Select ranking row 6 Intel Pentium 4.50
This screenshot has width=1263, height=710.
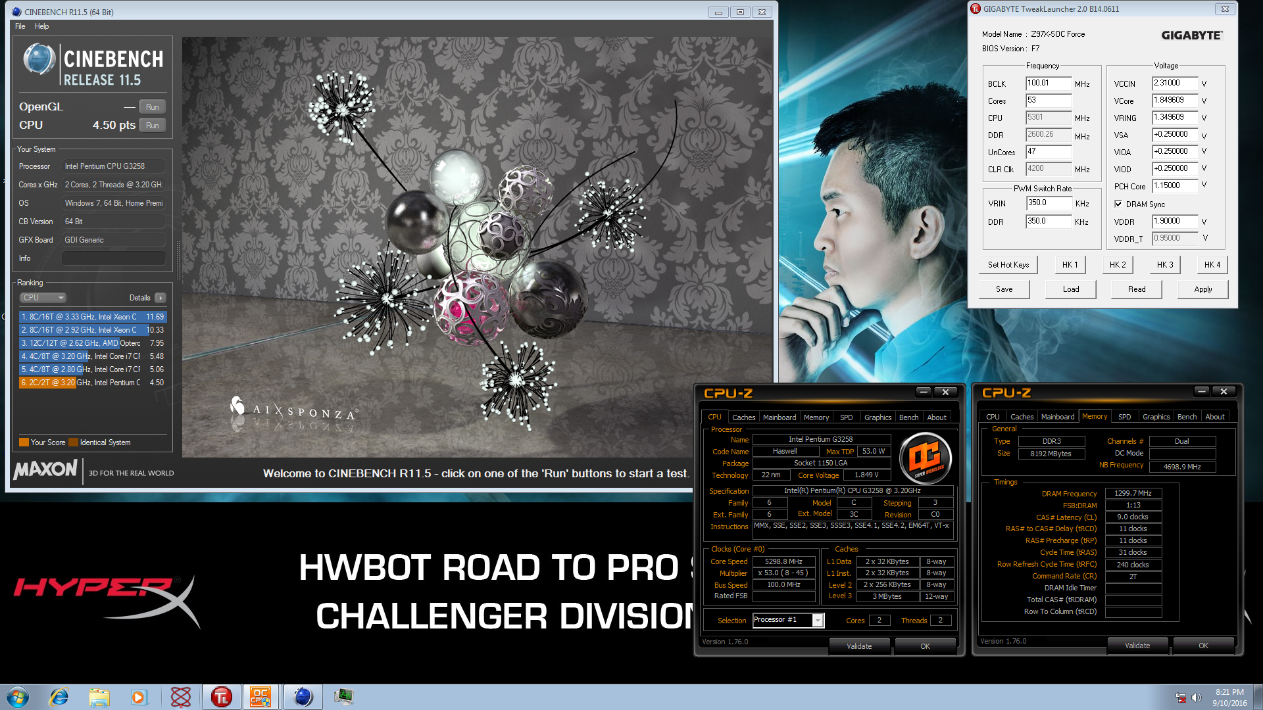(93, 383)
